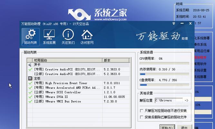This screenshot has width=215, height=129.
Task: Click the 退出 exit button
Action: [x=184, y=127]
